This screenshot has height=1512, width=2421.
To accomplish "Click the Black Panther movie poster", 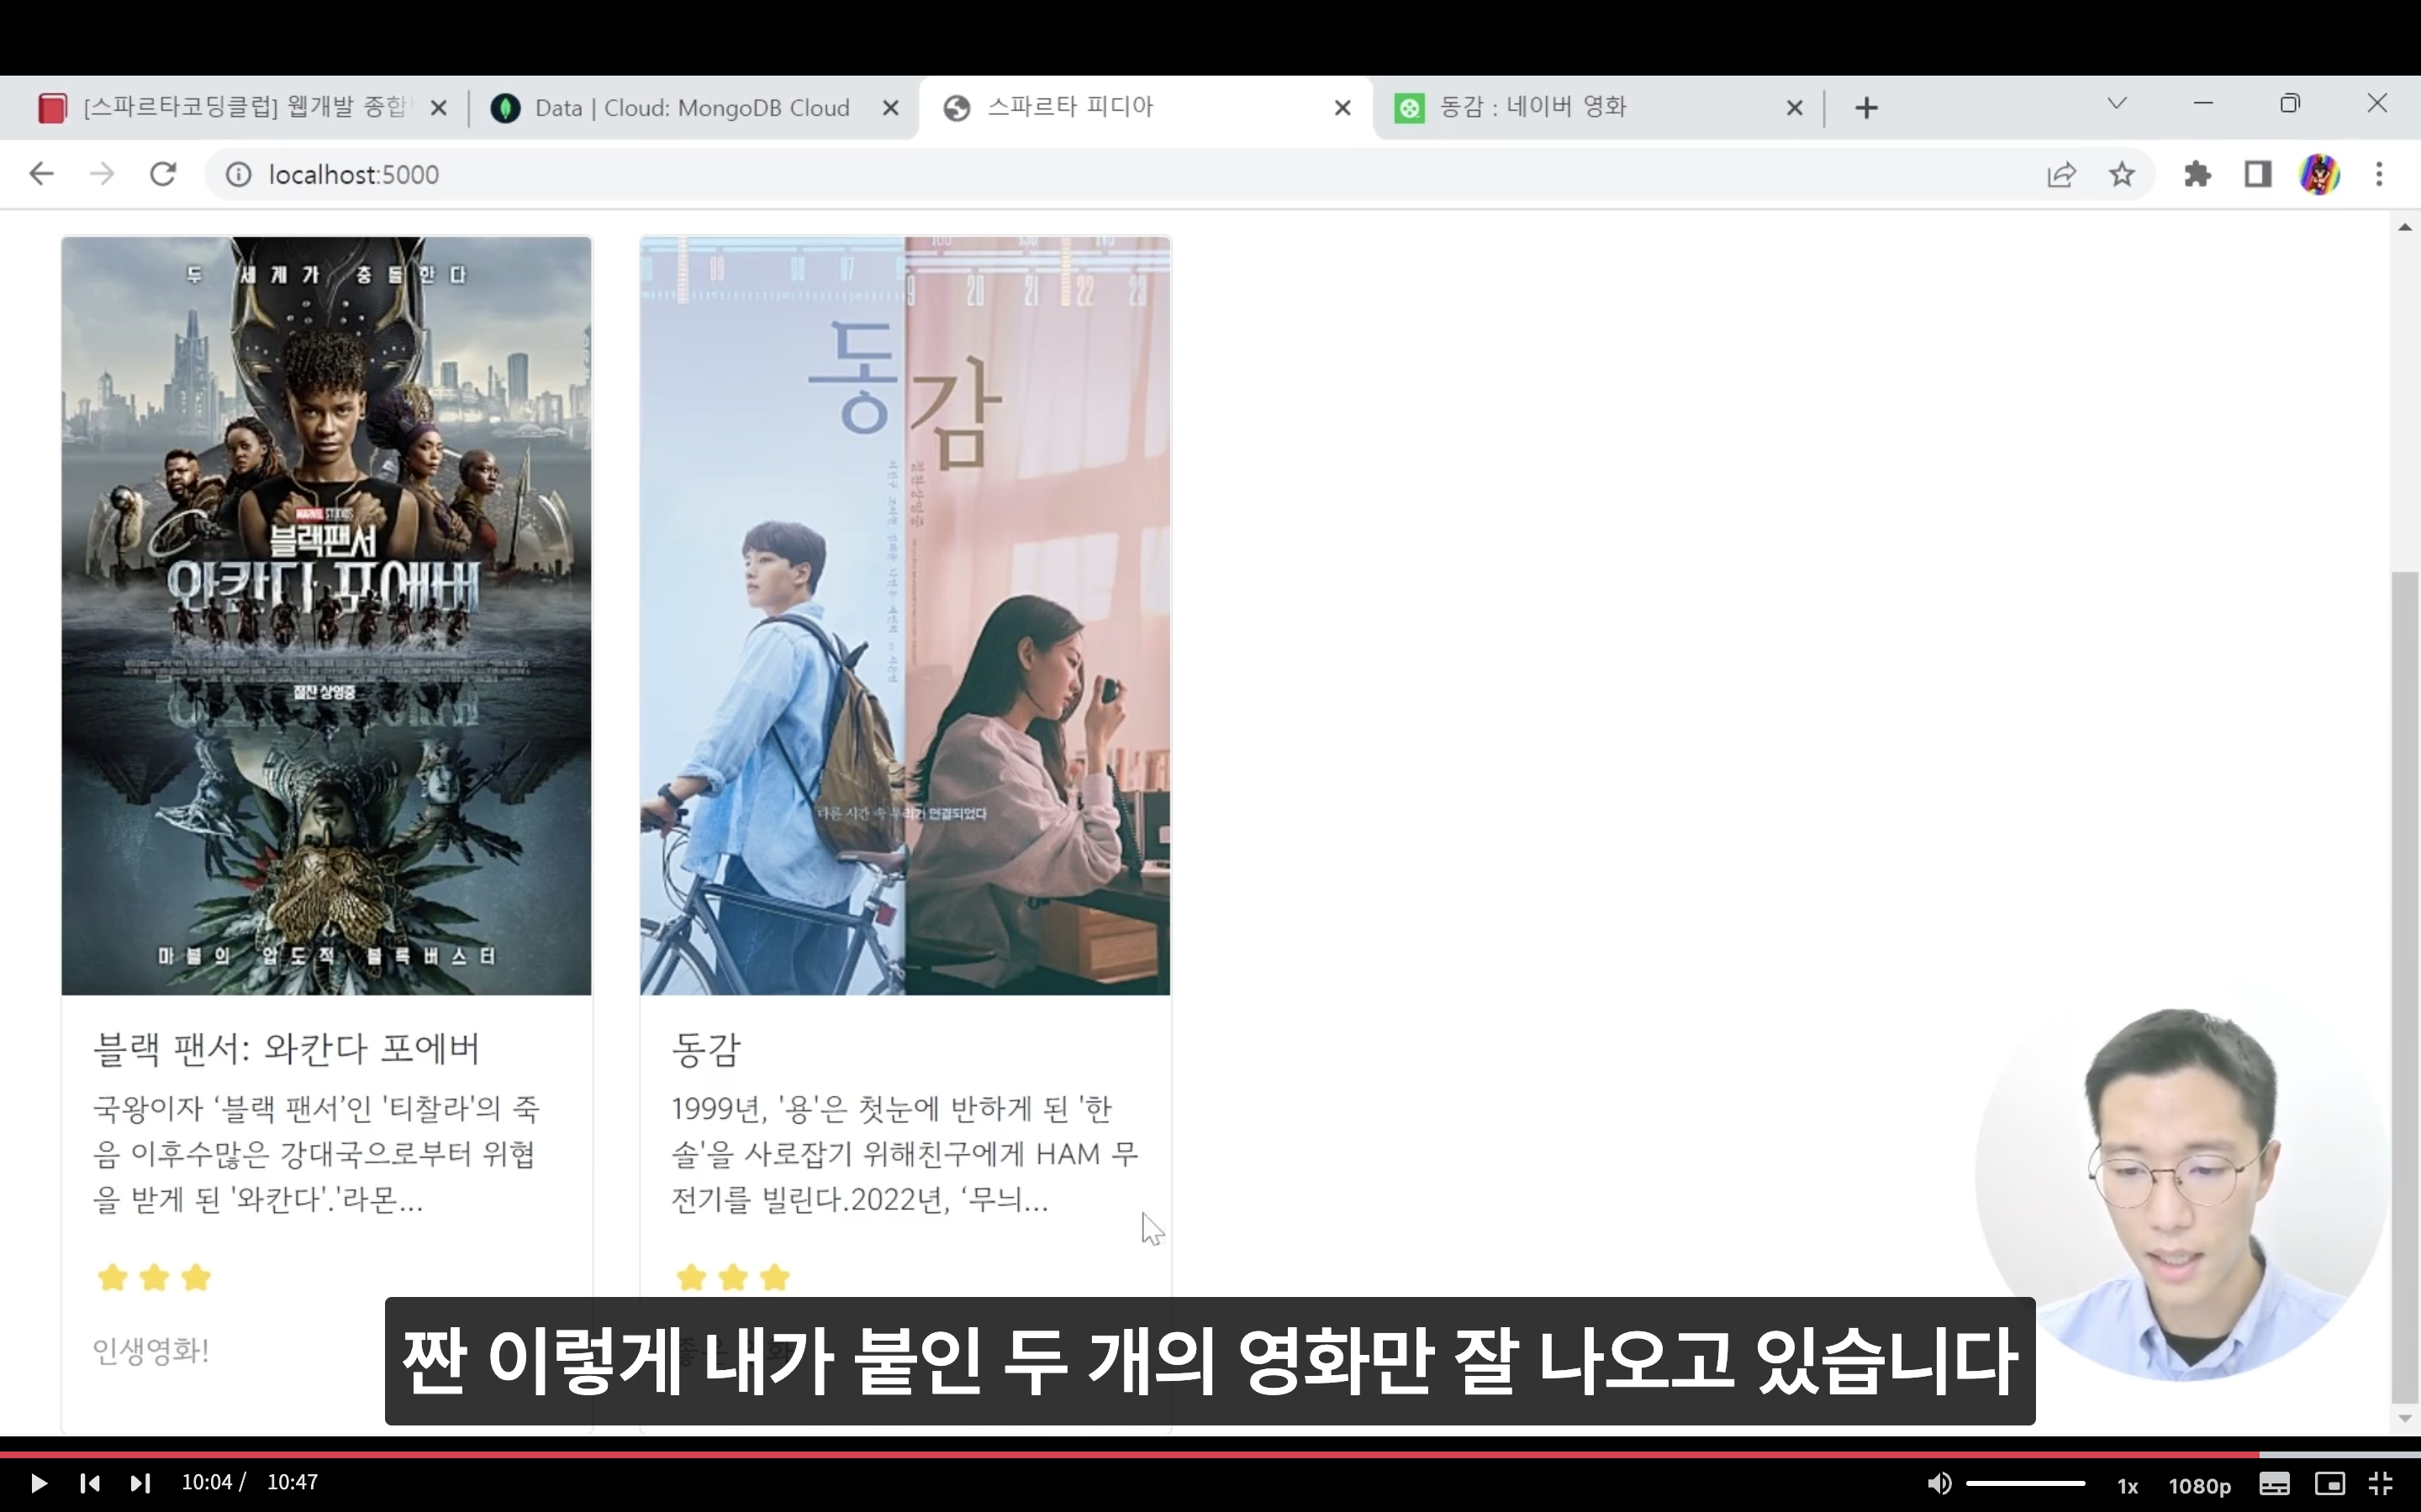I will click(326, 616).
